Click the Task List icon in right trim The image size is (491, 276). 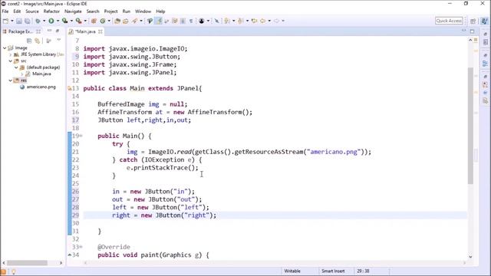coord(485,42)
